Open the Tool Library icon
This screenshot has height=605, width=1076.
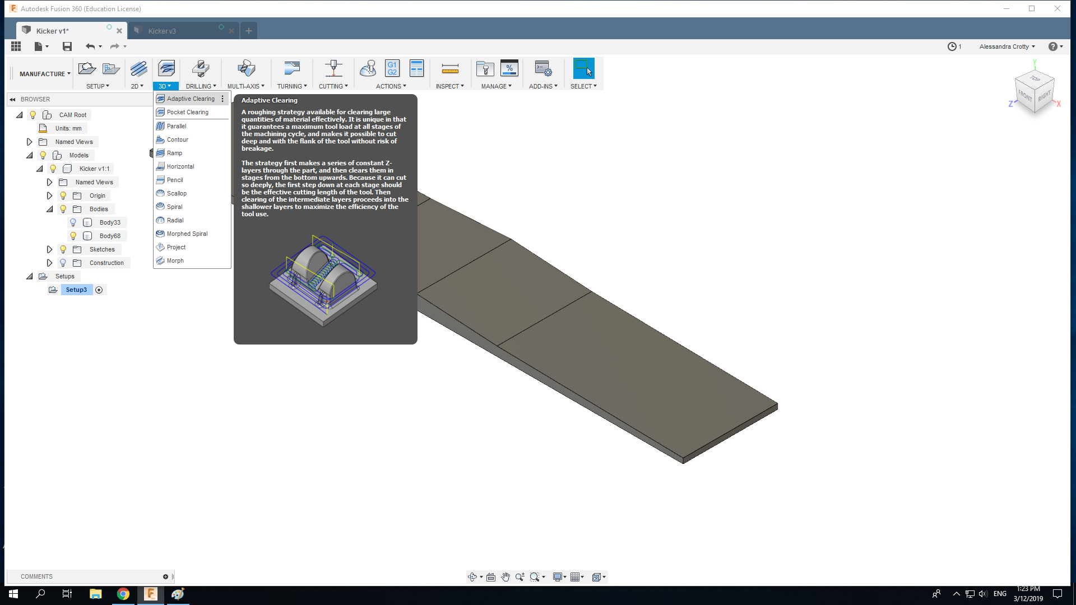(485, 69)
